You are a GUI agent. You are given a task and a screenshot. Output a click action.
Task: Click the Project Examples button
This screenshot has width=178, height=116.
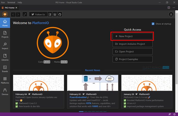pyautogui.click(x=132, y=59)
